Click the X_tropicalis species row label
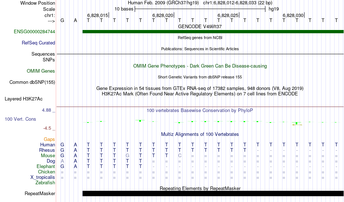This screenshot has height=202, width=344. pos(43,177)
